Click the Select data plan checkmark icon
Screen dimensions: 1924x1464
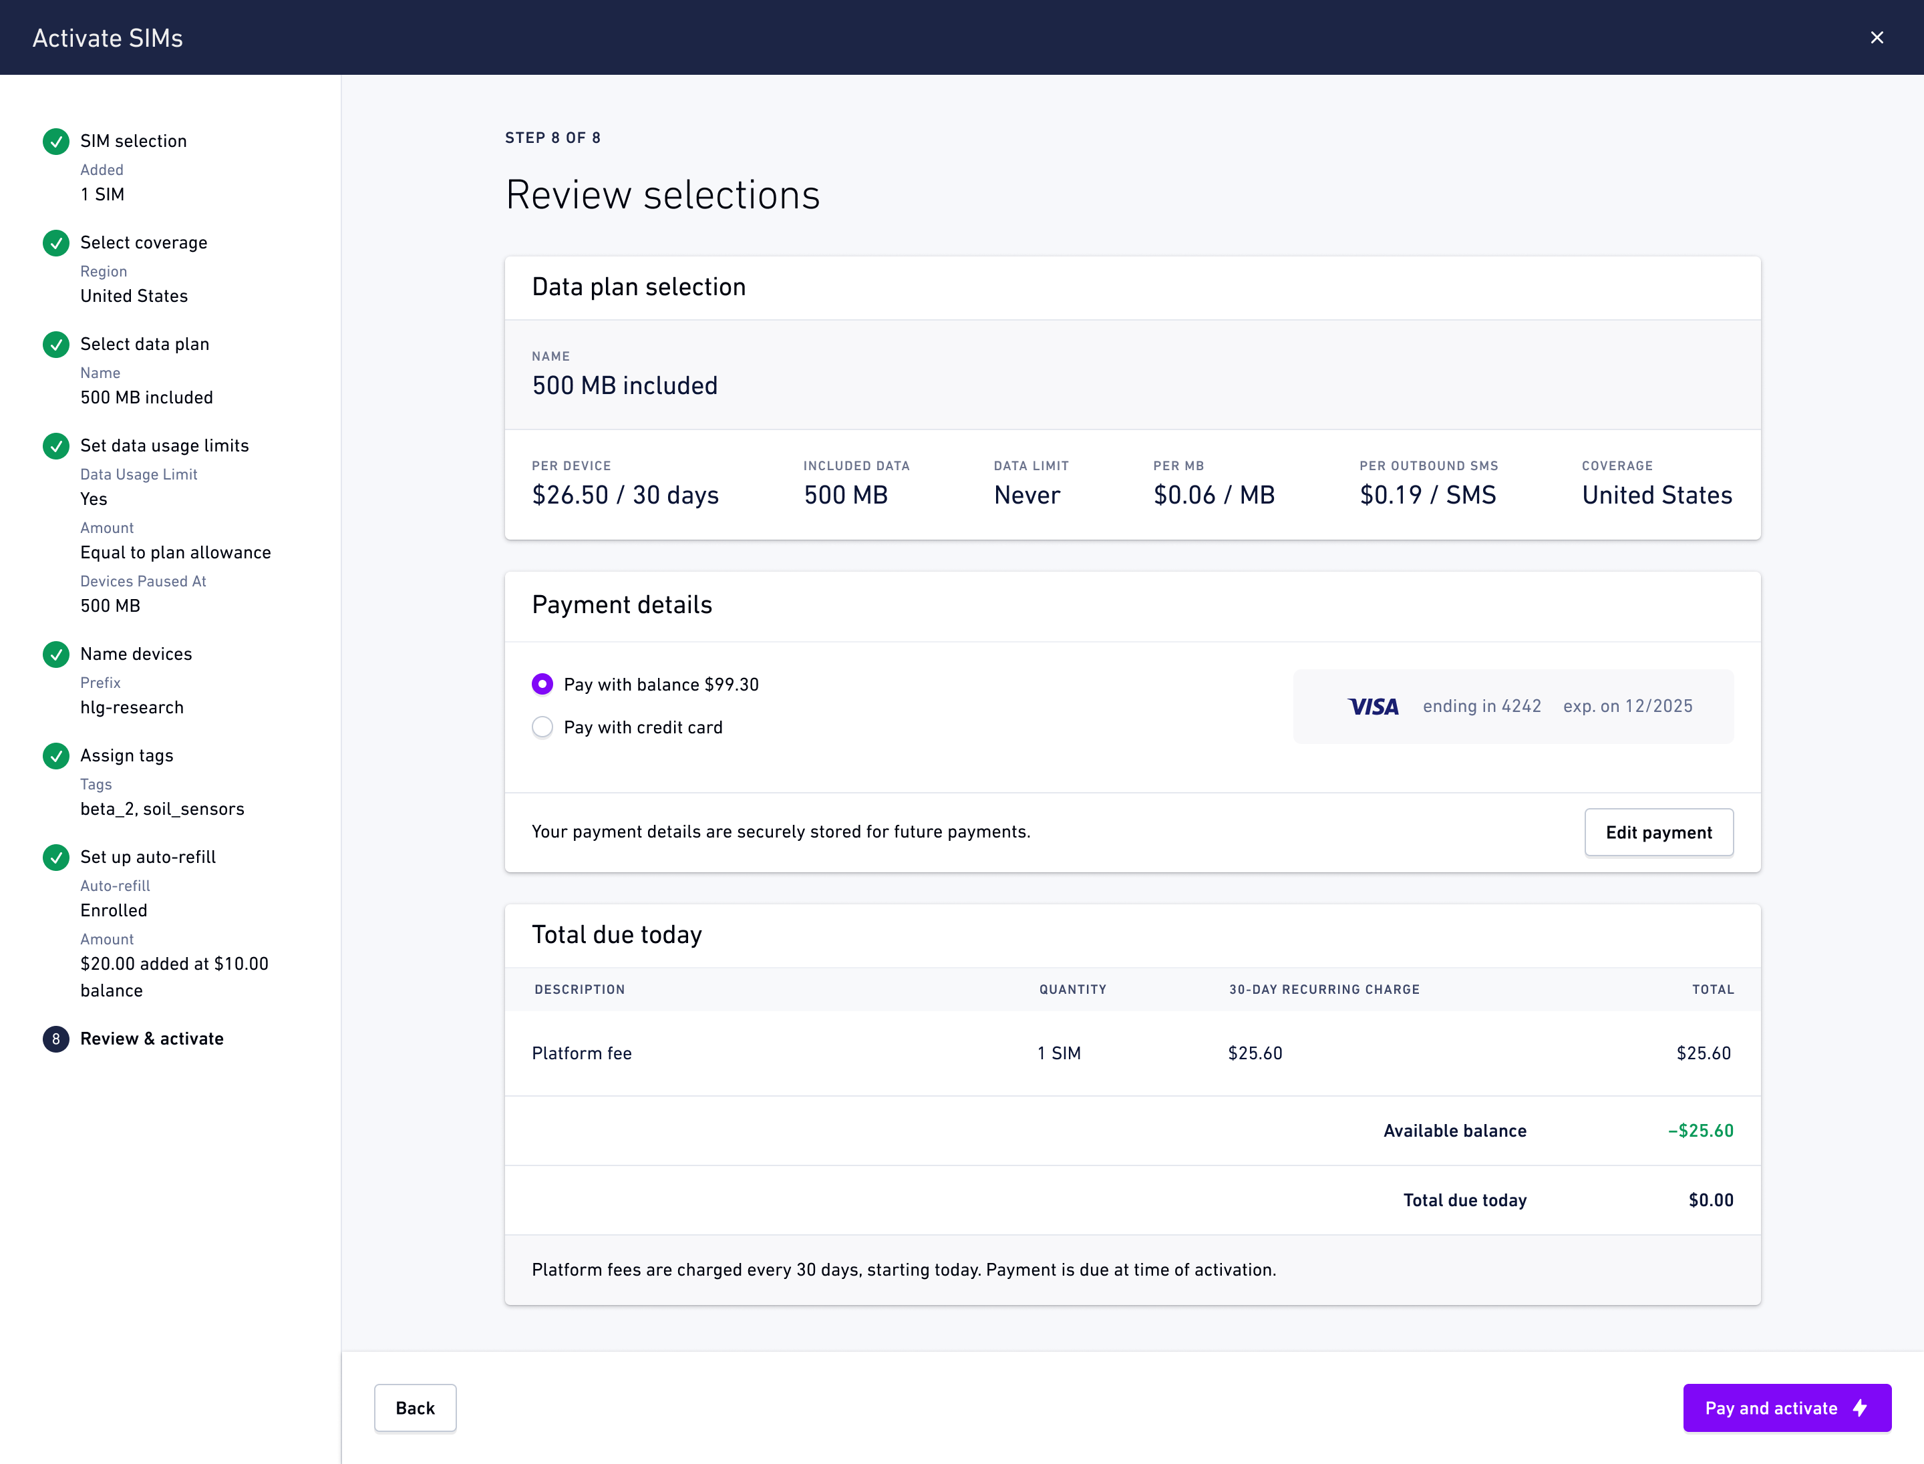[56, 344]
